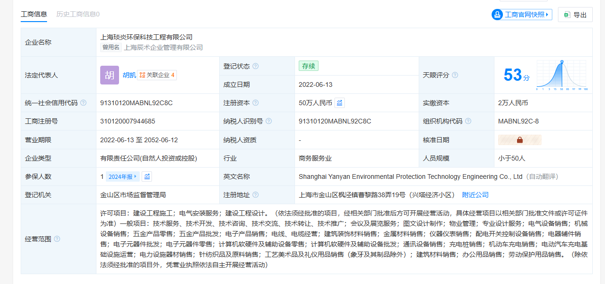Click the English name Shanghai Yanyan Environmental
Image resolution: width=605 pixels, height=284 pixels.
[411, 177]
